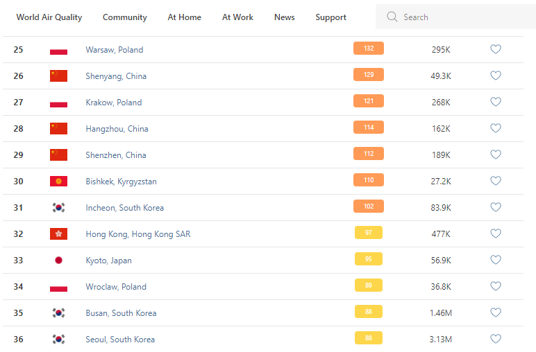Open the Community menu item
Image resolution: width=536 pixels, height=352 pixels.
click(125, 17)
